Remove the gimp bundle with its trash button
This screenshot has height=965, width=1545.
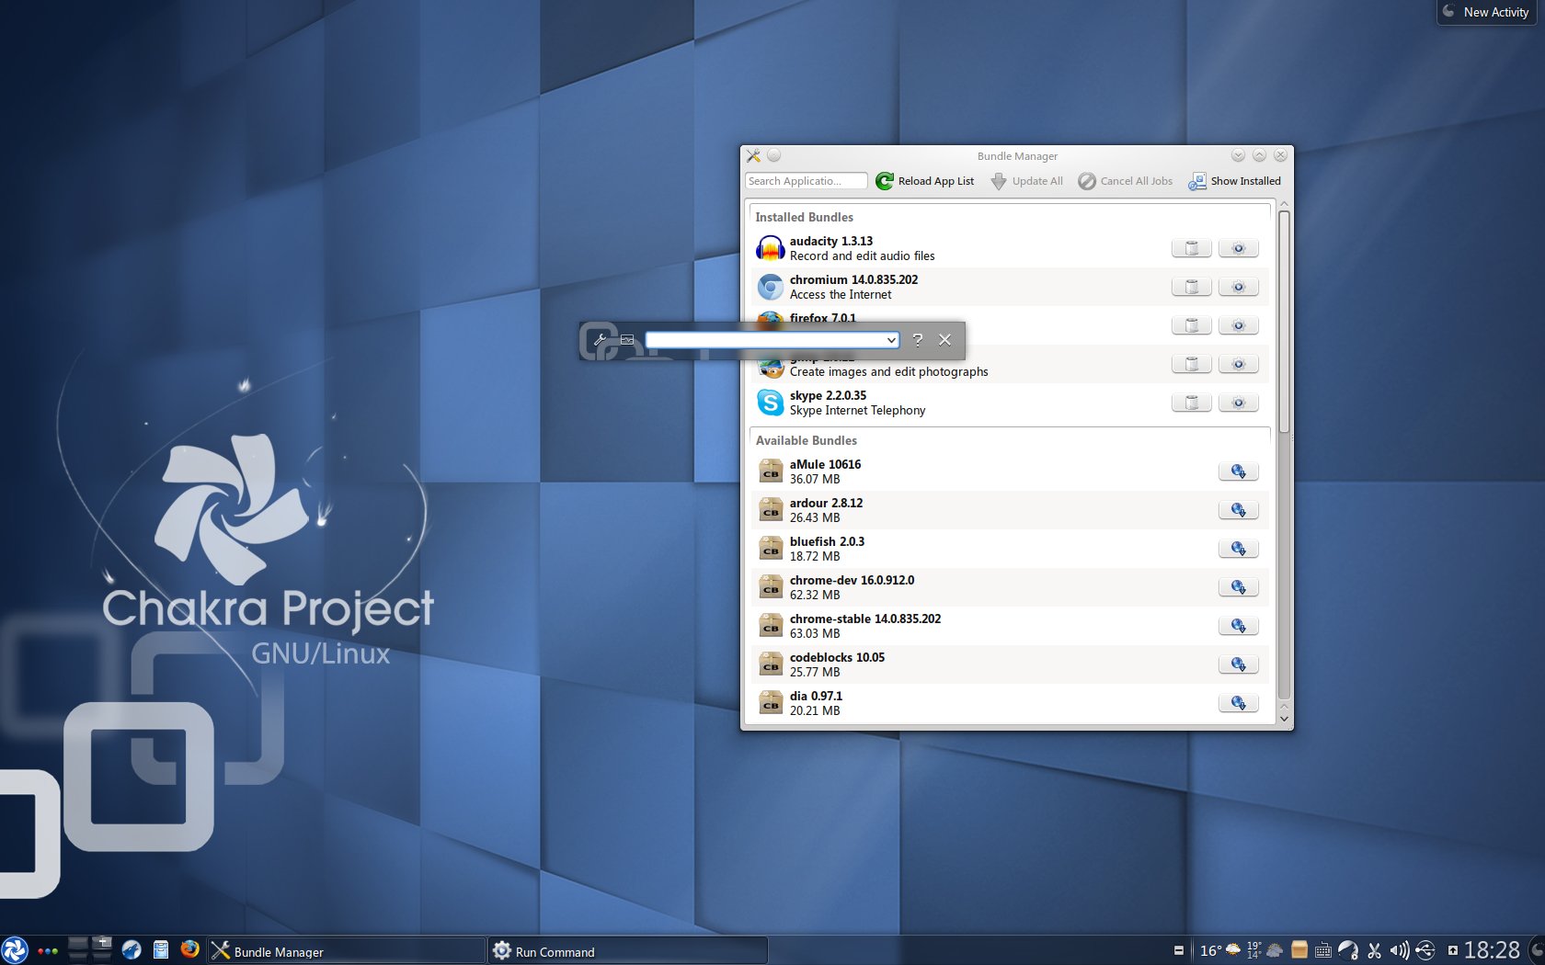1191,364
